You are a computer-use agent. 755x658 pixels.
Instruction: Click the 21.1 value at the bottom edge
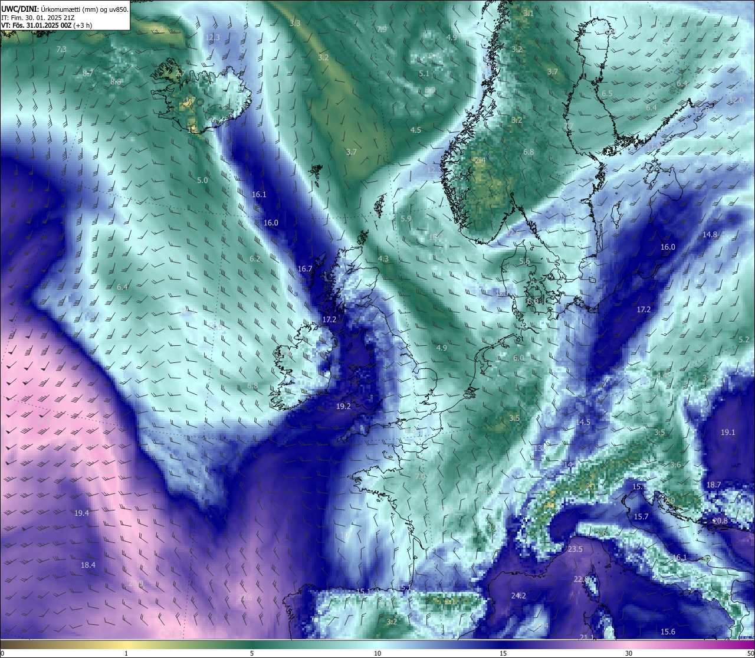tap(586, 637)
